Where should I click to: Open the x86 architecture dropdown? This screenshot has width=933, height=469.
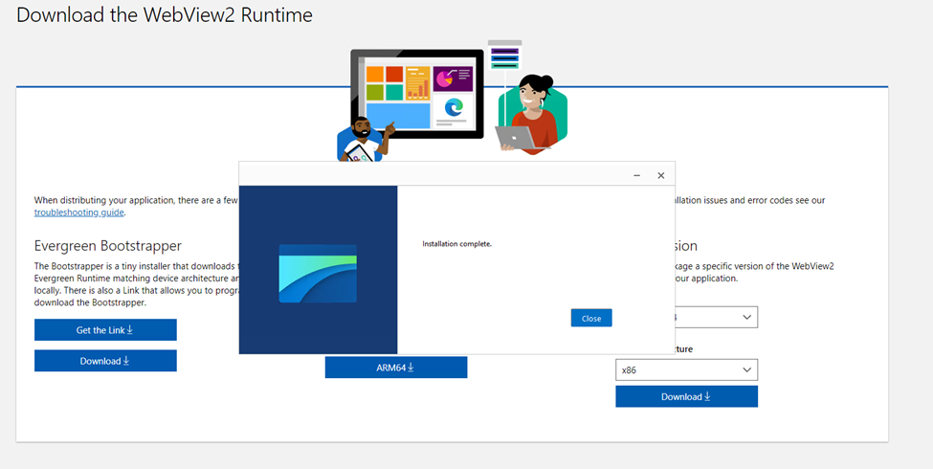[685, 369]
